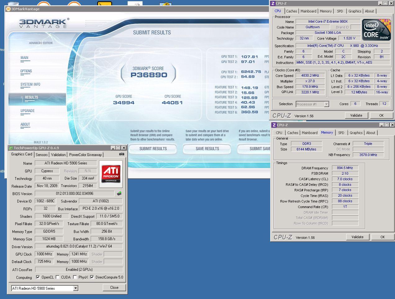The image size is (395, 299).
Task: Click the Memory Size 1024 MB field
Action: (49, 239)
